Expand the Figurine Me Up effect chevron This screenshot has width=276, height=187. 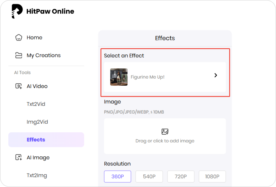click(215, 75)
